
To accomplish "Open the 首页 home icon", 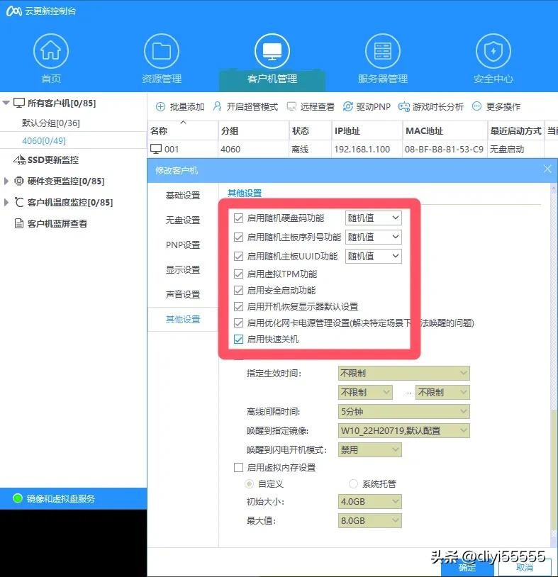I will click(50, 51).
